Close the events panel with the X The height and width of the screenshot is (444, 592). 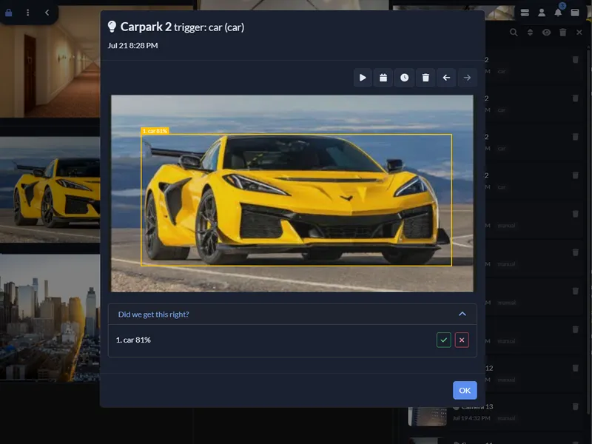[579, 33]
